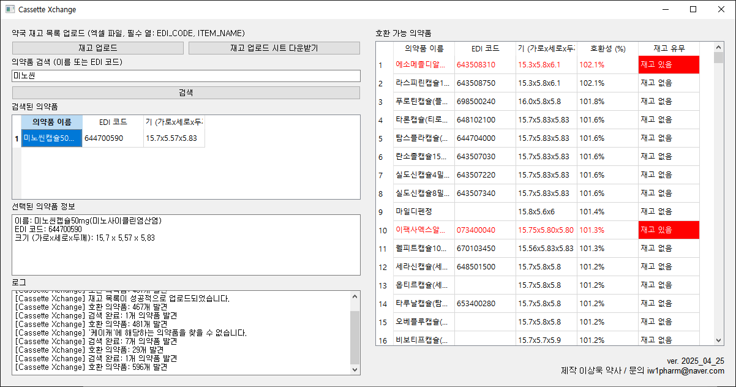
Task: Click the log line mentioning 케이캐 not found
Action: (x=131, y=333)
